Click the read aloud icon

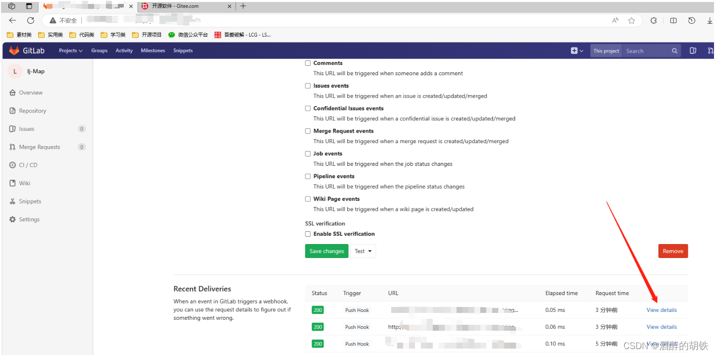point(615,20)
